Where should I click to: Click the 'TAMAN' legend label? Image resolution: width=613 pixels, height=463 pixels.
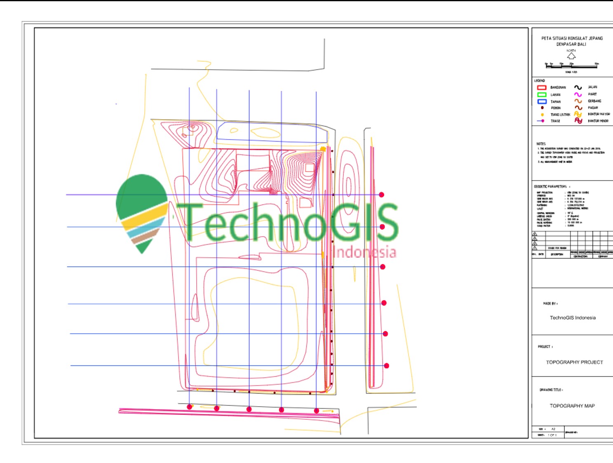556,102
